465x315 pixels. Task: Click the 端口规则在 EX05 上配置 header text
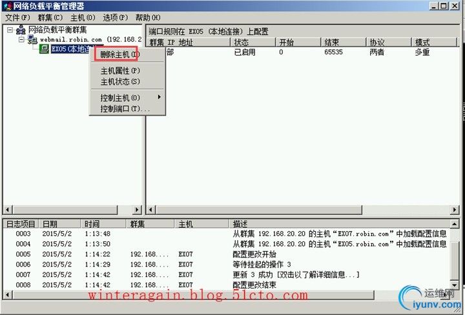209,32
